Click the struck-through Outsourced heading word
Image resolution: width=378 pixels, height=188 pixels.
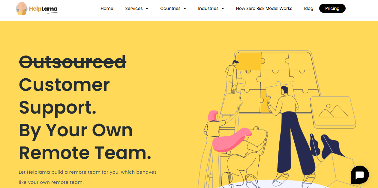click(73, 62)
